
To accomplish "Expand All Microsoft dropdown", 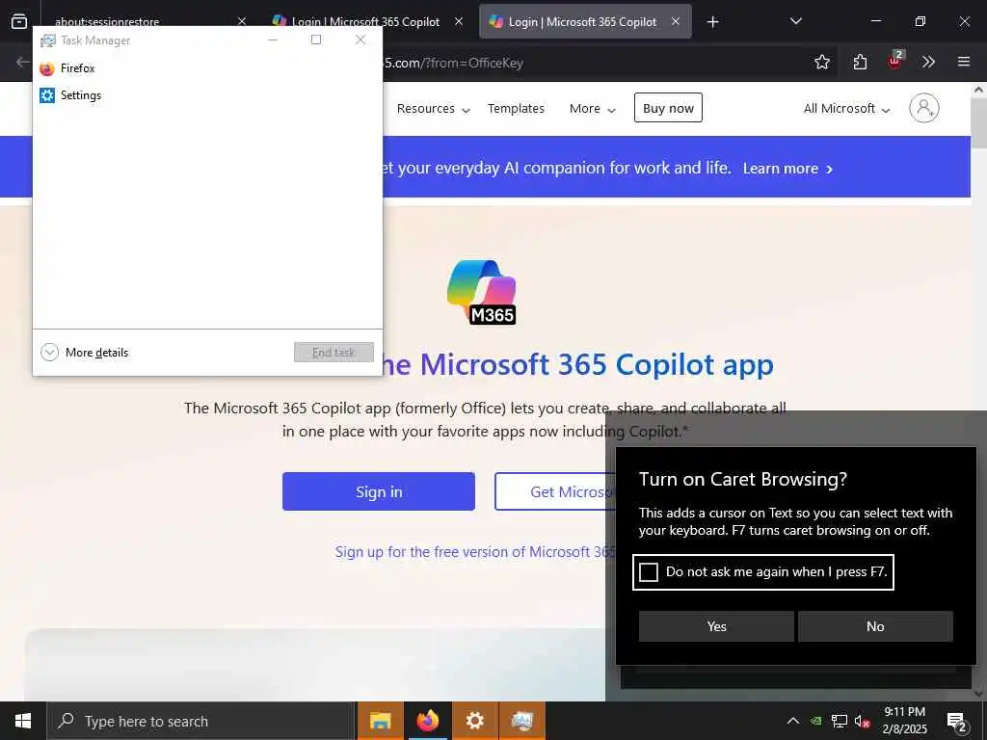I will click(x=846, y=108).
